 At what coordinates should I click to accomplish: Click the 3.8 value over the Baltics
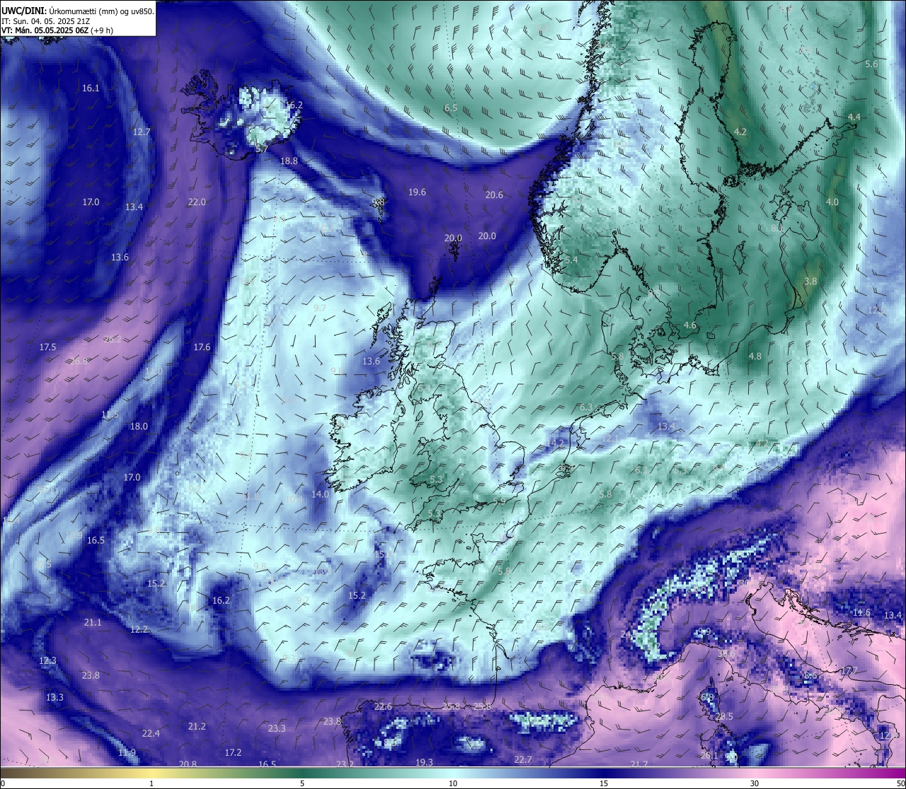click(810, 282)
